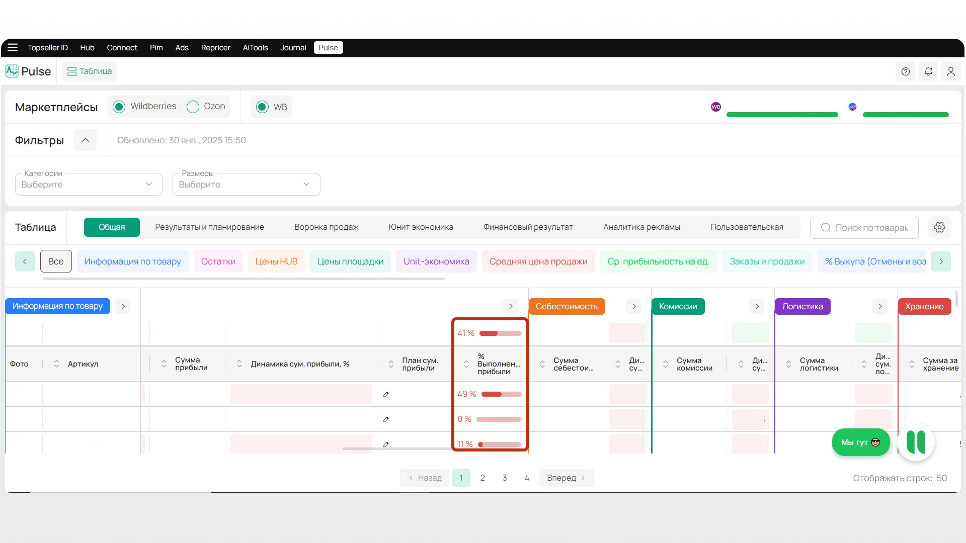Click the green pause chat widget icon

916,442
